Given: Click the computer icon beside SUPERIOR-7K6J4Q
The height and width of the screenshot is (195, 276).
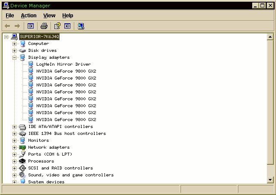Looking at the screenshot, I should tap(14, 37).
